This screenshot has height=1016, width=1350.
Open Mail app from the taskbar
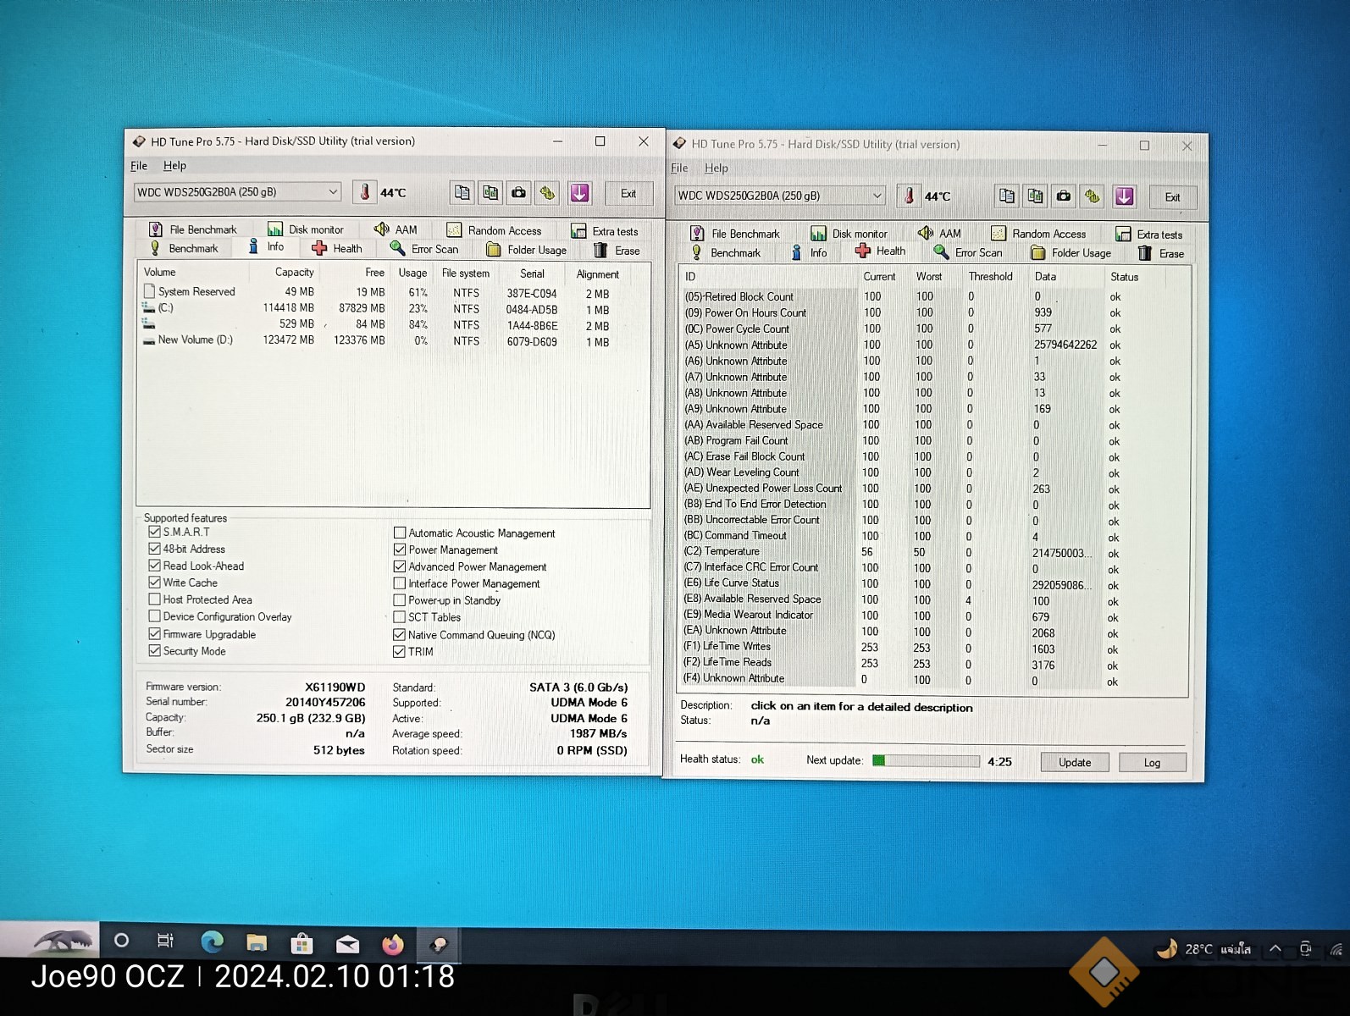(347, 943)
